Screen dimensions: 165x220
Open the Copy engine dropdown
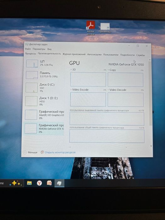pos(108,70)
